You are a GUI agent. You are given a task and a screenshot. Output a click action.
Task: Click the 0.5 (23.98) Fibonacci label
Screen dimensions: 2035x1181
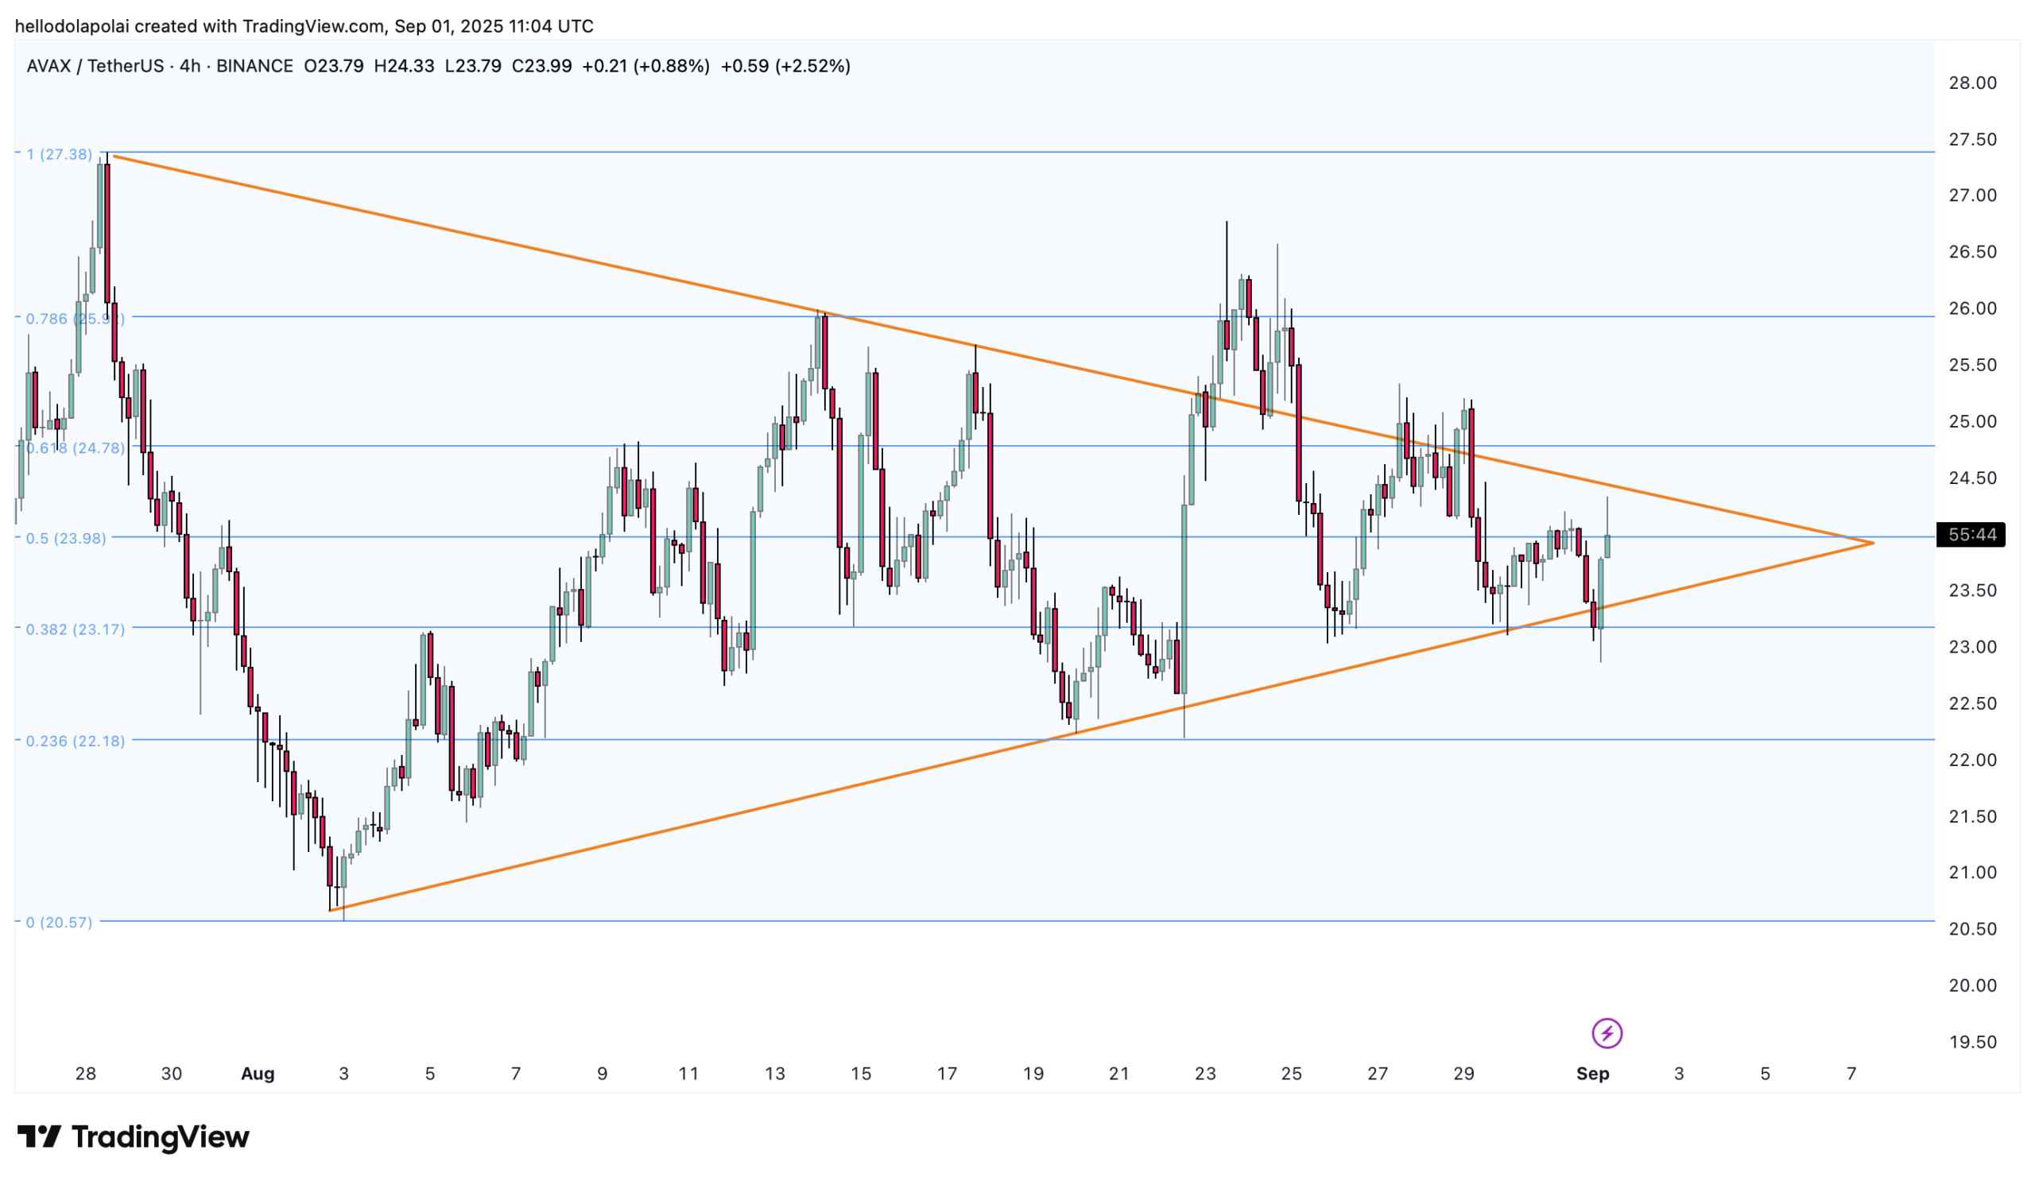tap(65, 538)
